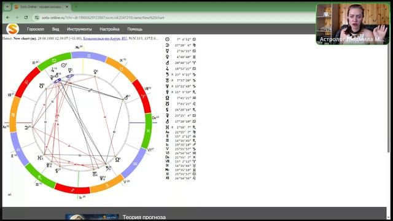Click the South Node glyph in positions table

point(167,104)
